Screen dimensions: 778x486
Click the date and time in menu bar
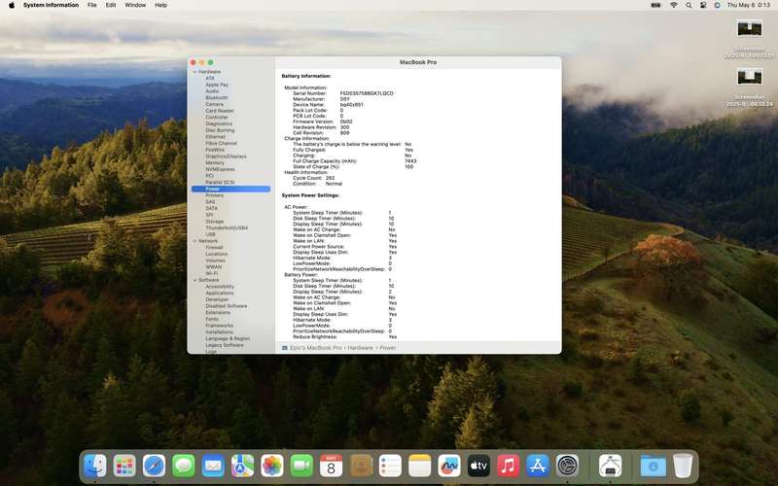coord(749,5)
